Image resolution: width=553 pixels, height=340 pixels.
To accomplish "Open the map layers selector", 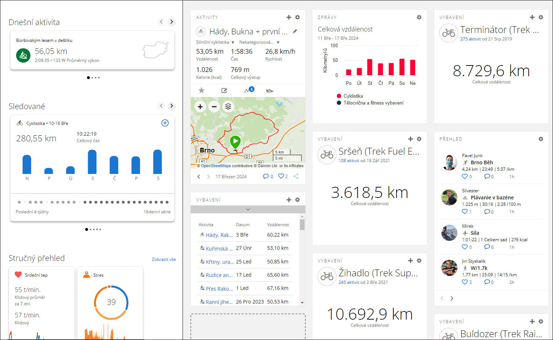I will pyautogui.click(x=228, y=107).
